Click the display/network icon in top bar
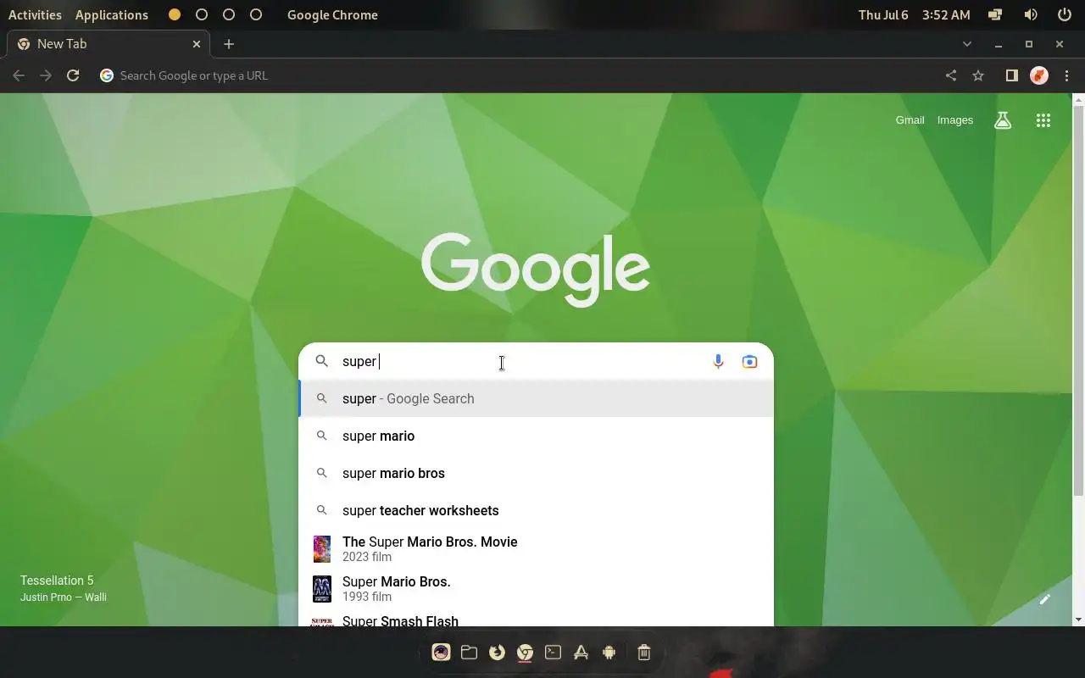Screen dimensions: 1085x678 [996, 14]
